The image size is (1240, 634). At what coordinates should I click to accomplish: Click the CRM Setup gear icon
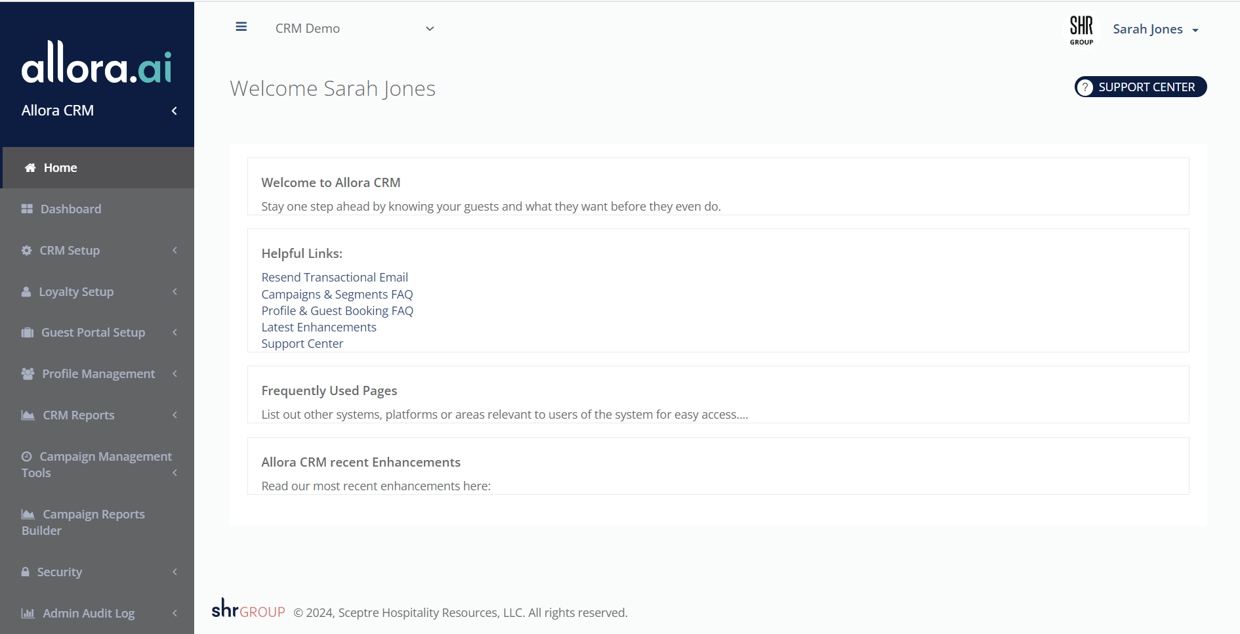pos(26,250)
